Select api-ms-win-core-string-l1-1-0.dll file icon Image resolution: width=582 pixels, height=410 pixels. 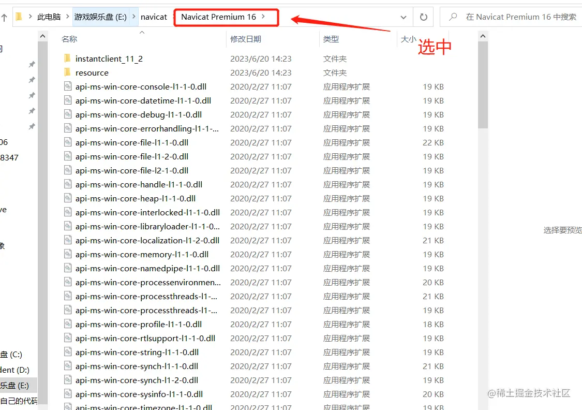click(68, 352)
